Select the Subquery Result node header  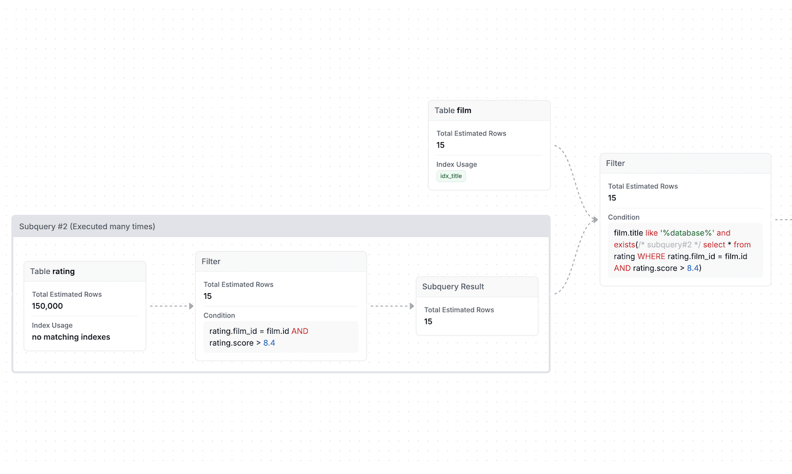476,287
